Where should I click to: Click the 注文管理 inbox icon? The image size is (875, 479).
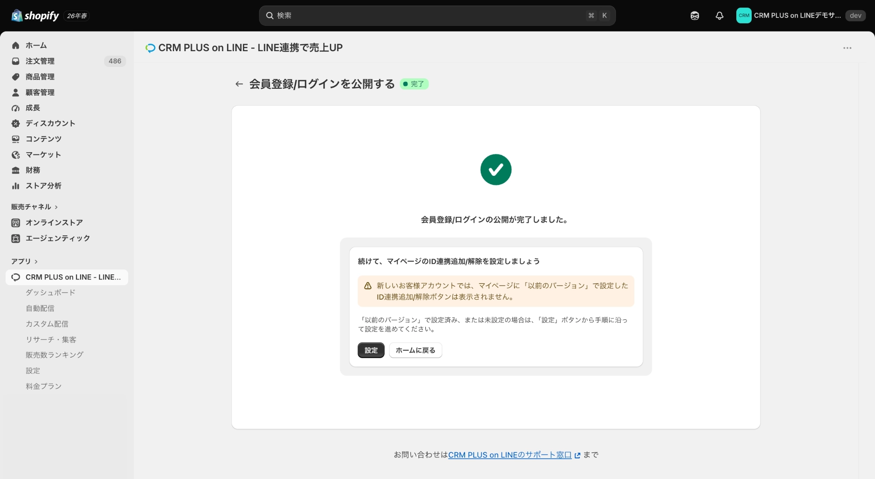(x=16, y=61)
